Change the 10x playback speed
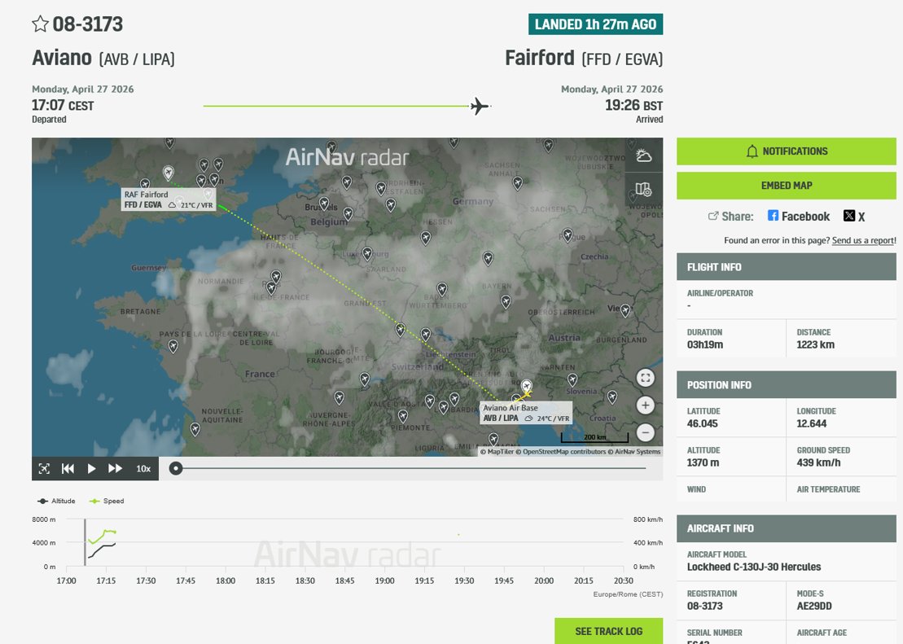Image resolution: width=903 pixels, height=644 pixels. tap(143, 469)
